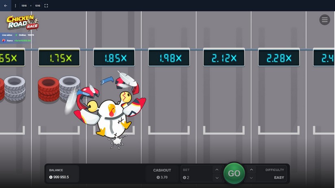Screen dimensions: 335x188
Task: Click the Chicken Road Race logo
Action: (x=22, y=22)
